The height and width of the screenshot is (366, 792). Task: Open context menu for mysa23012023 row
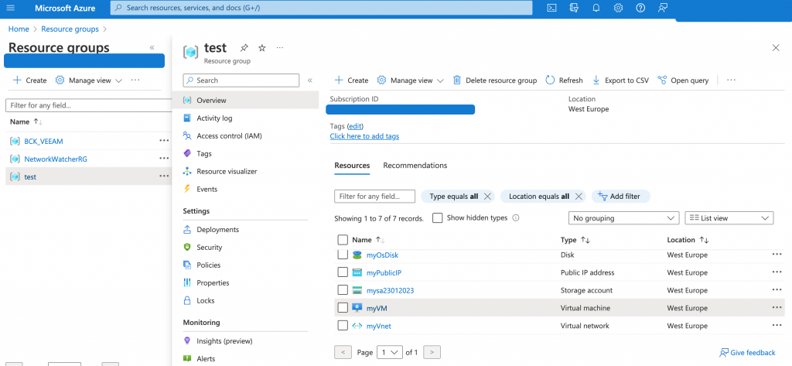click(x=777, y=289)
